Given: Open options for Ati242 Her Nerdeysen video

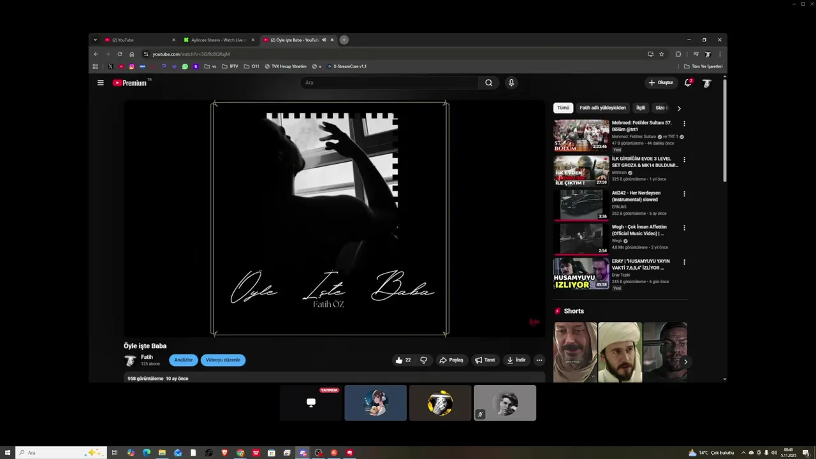Looking at the screenshot, I should [685, 194].
